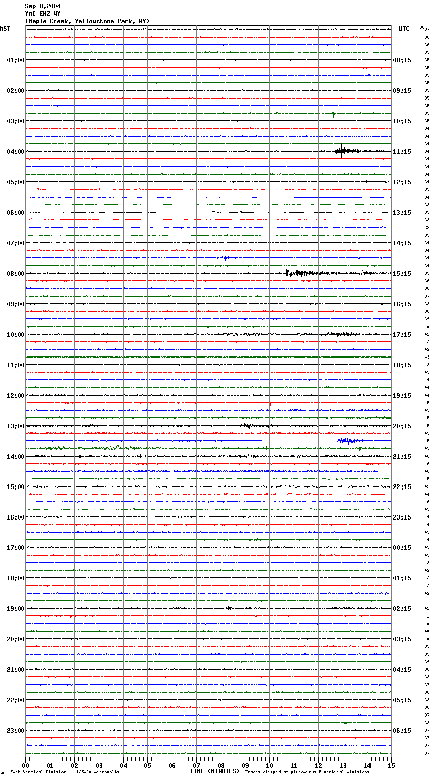Click the date header 'Sep 8,2004'

pos(43,6)
